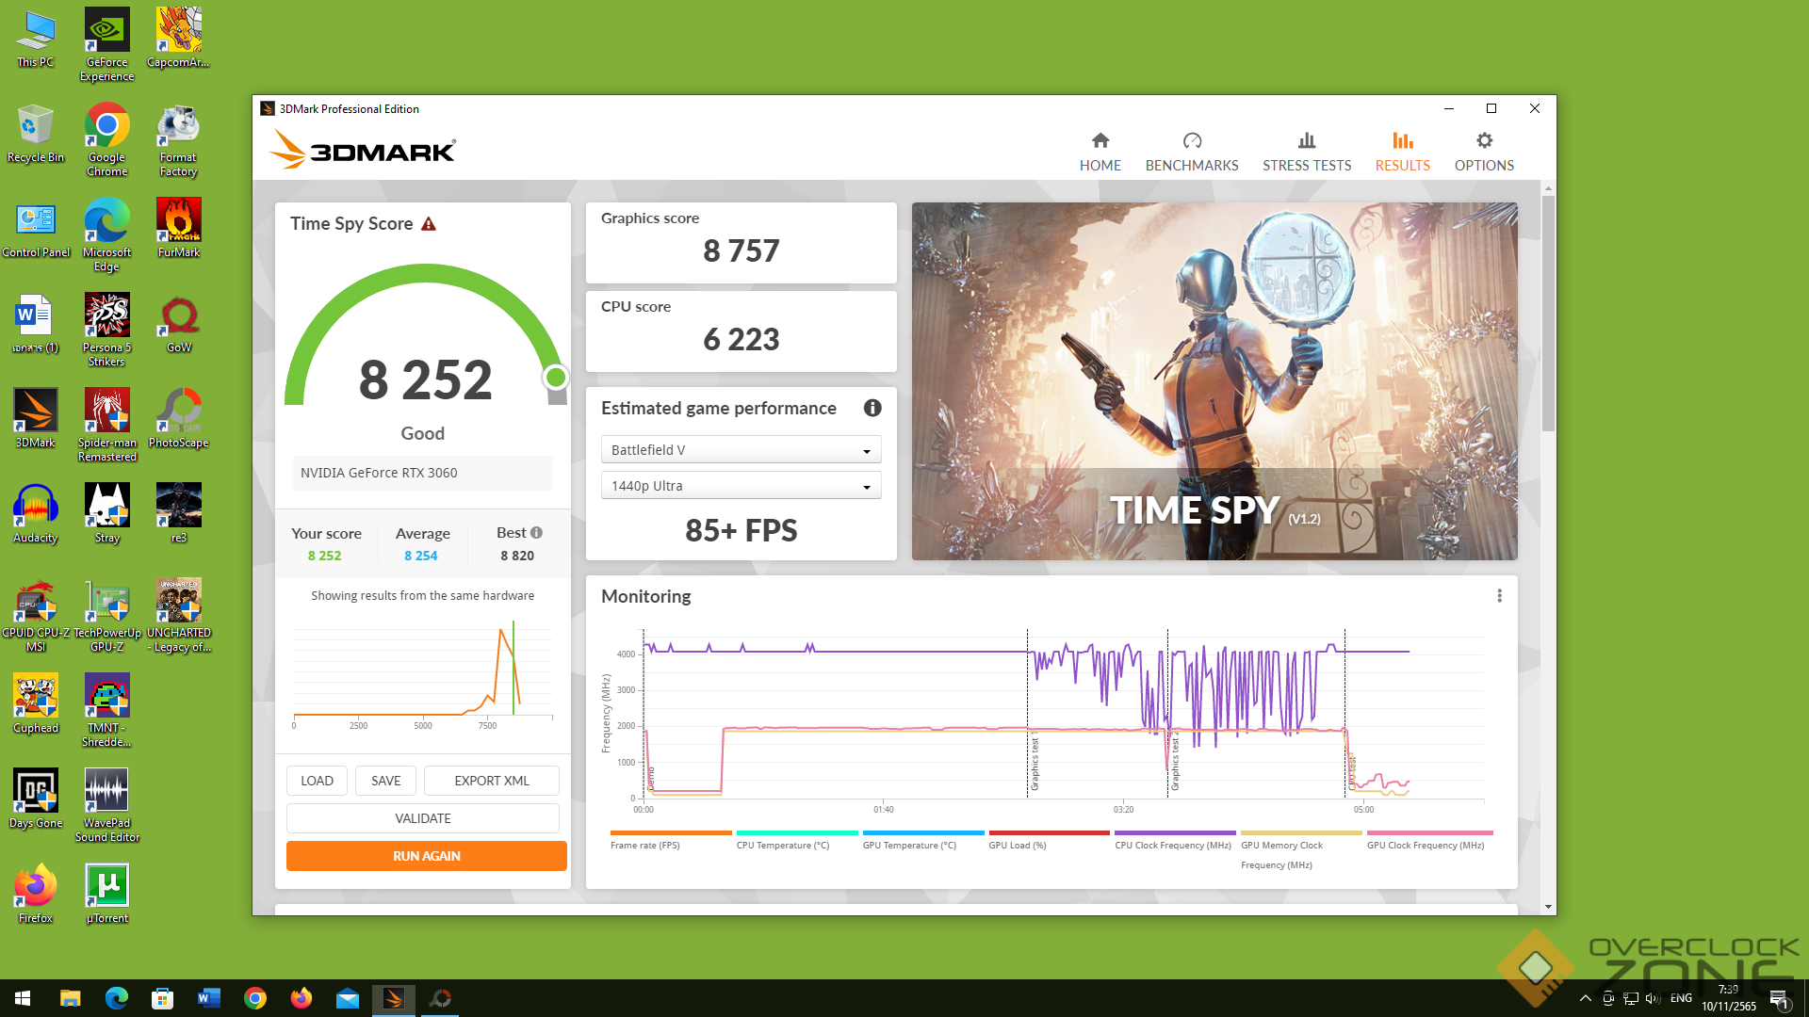Image resolution: width=1809 pixels, height=1017 pixels.
Task: Select the Results tab
Action: tap(1402, 152)
